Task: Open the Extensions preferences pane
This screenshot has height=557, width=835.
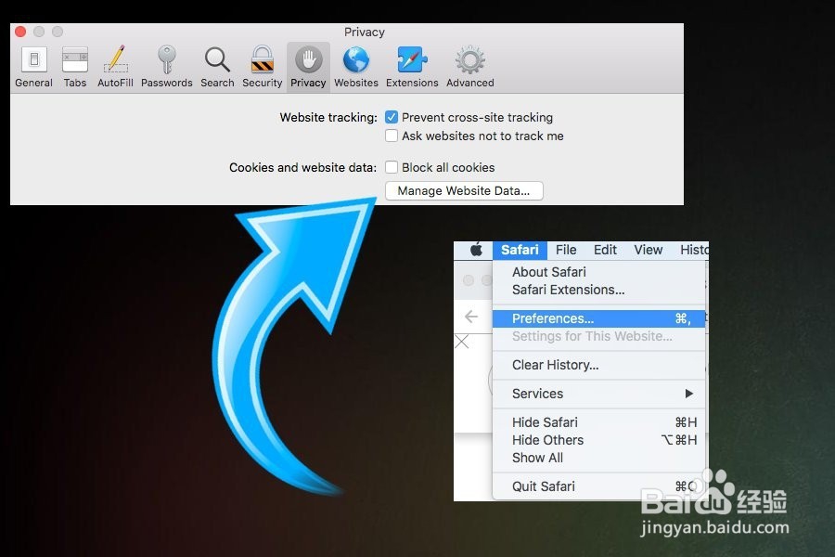Action: pyautogui.click(x=412, y=67)
